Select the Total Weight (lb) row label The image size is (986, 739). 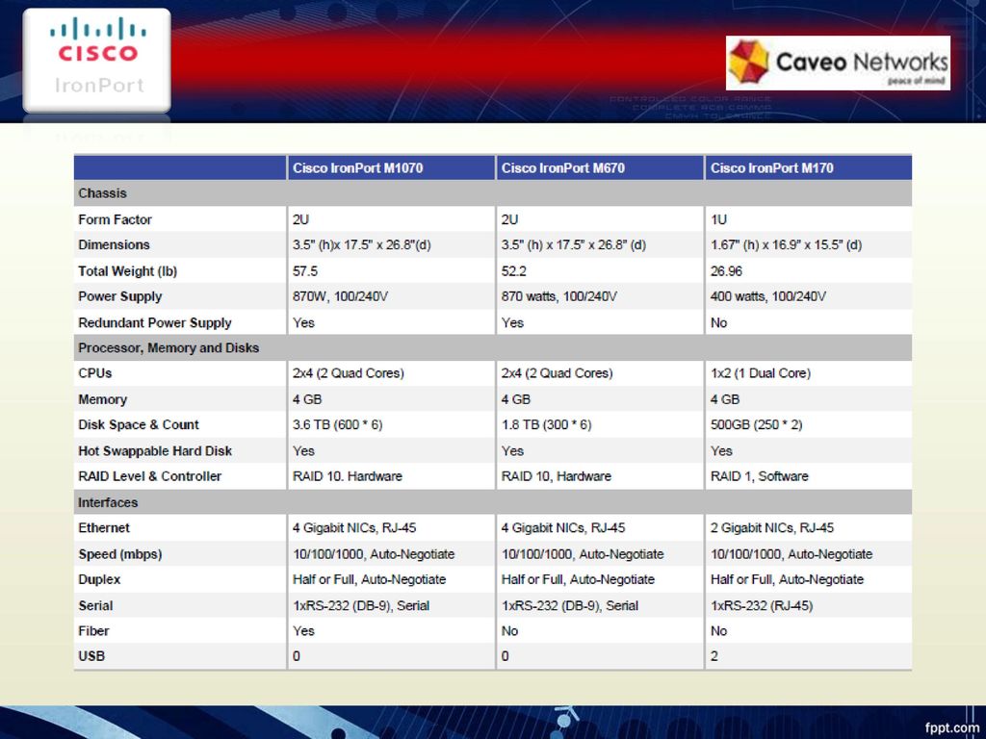(x=128, y=271)
